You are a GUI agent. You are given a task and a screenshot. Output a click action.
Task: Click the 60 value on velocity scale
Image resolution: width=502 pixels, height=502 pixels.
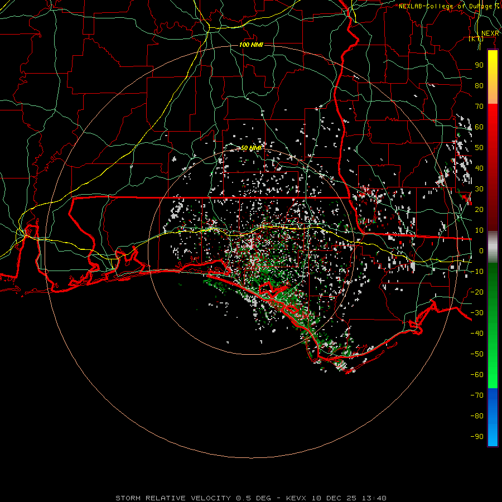click(479, 127)
